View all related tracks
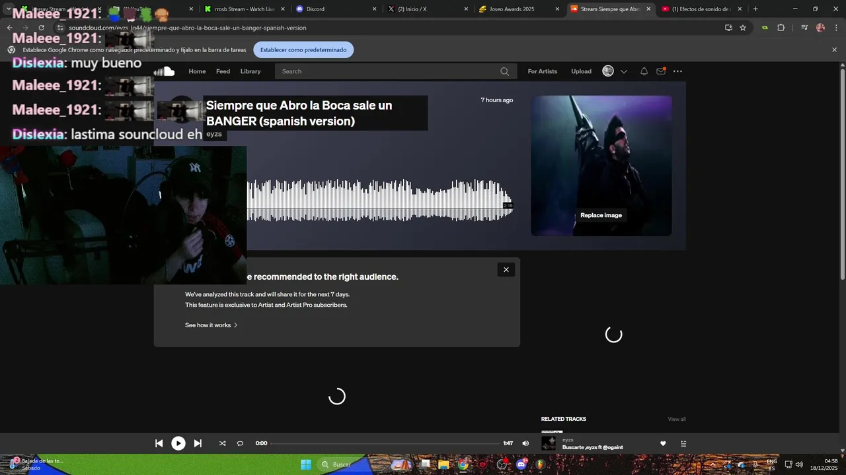The width and height of the screenshot is (846, 475). coord(677,419)
